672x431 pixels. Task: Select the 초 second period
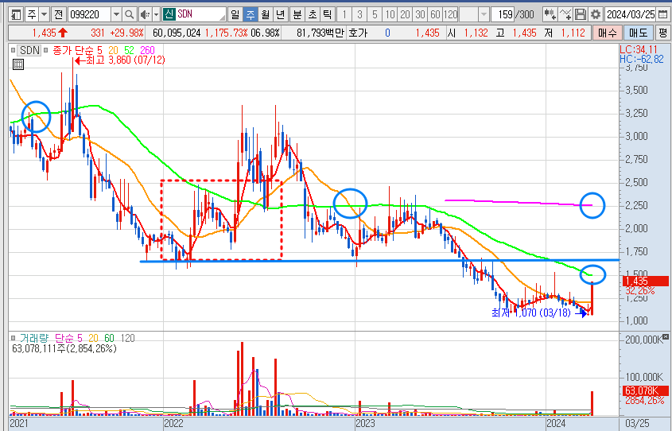pyautogui.click(x=313, y=14)
